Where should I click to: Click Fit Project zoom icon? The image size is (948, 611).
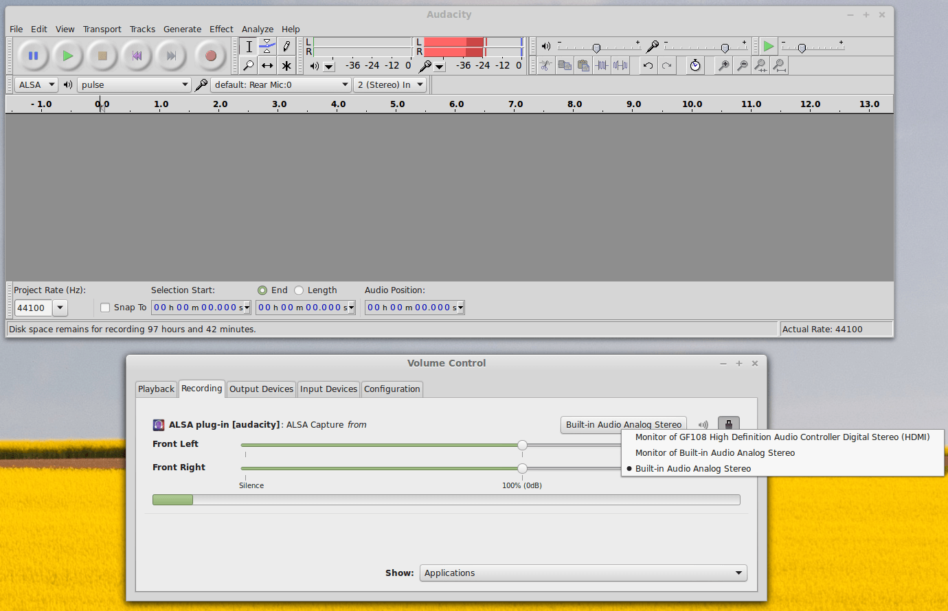click(x=779, y=65)
